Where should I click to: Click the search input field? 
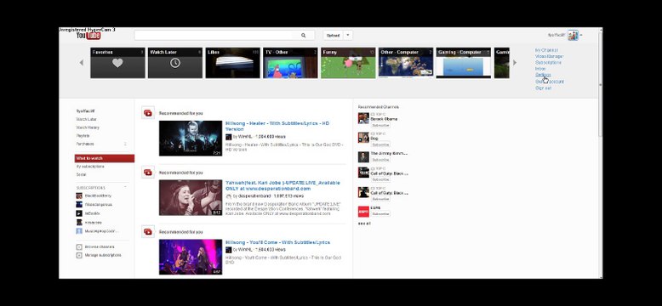tap(214, 36)
